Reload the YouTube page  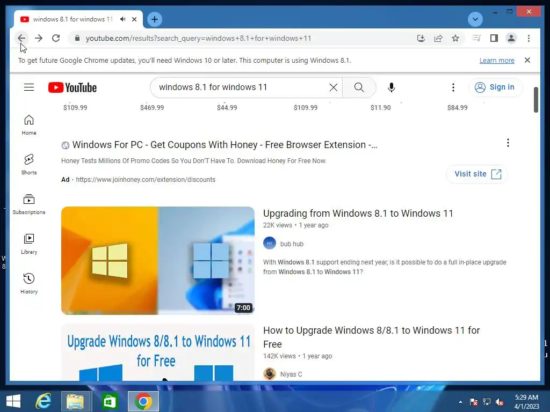point(56,38)
